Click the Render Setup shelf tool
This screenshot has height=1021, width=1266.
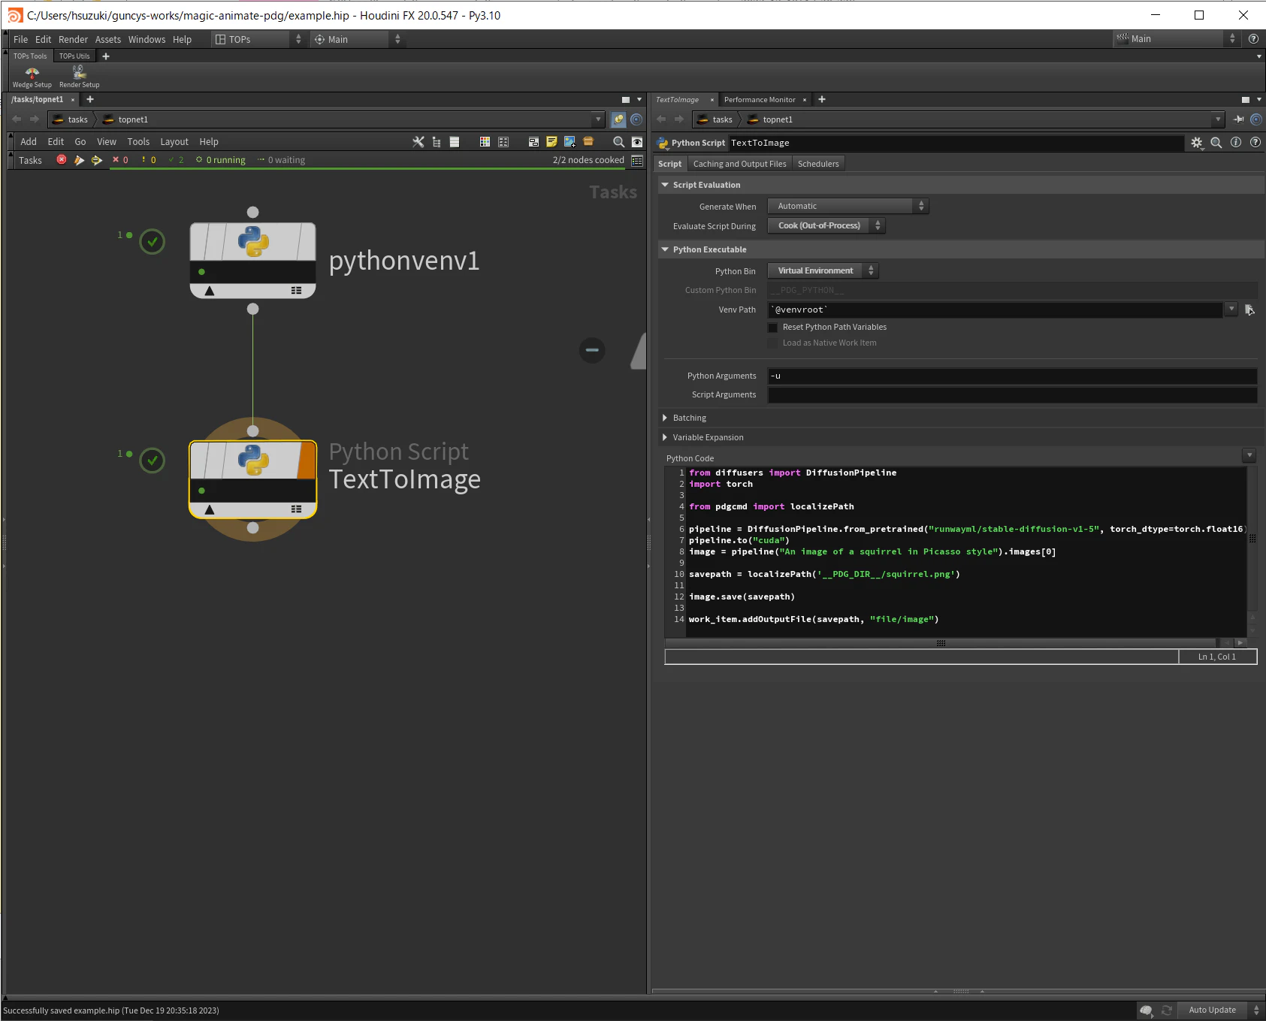pyautogui.click(x=79, y=77)
